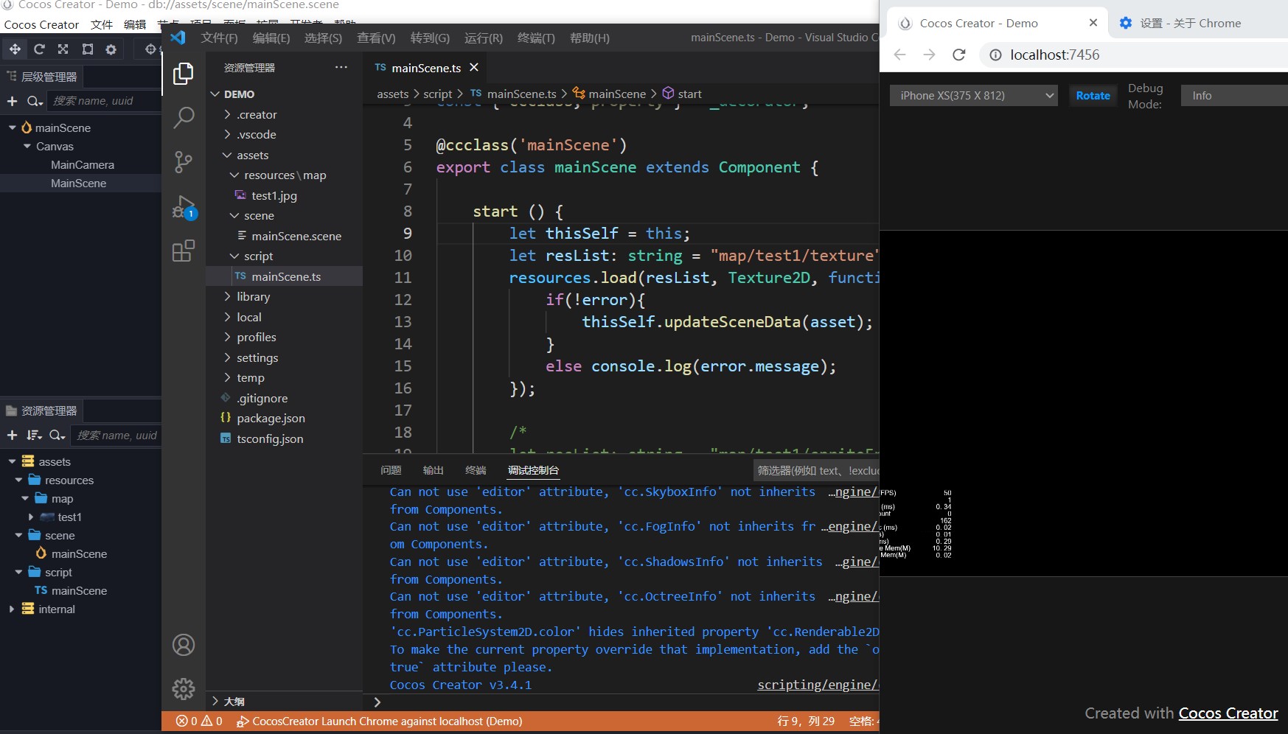Open the Extensions view
Image resolution: width=1288 pixels, height=734 pixels.
(x=183, y=251)
